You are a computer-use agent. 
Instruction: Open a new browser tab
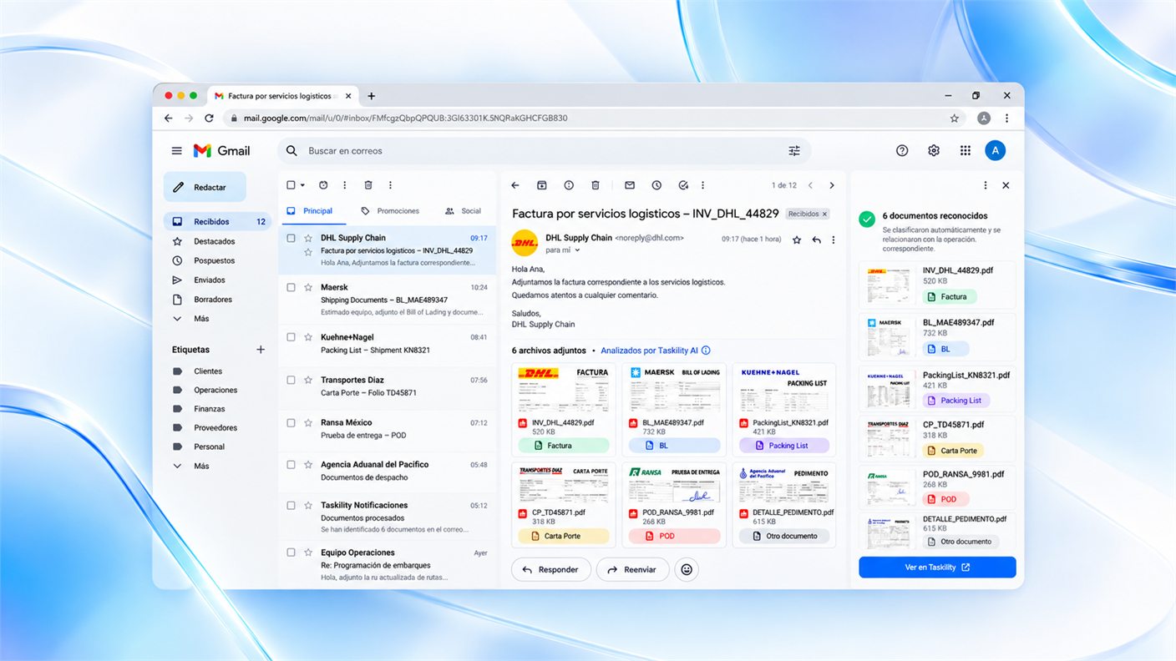point(372,96)
